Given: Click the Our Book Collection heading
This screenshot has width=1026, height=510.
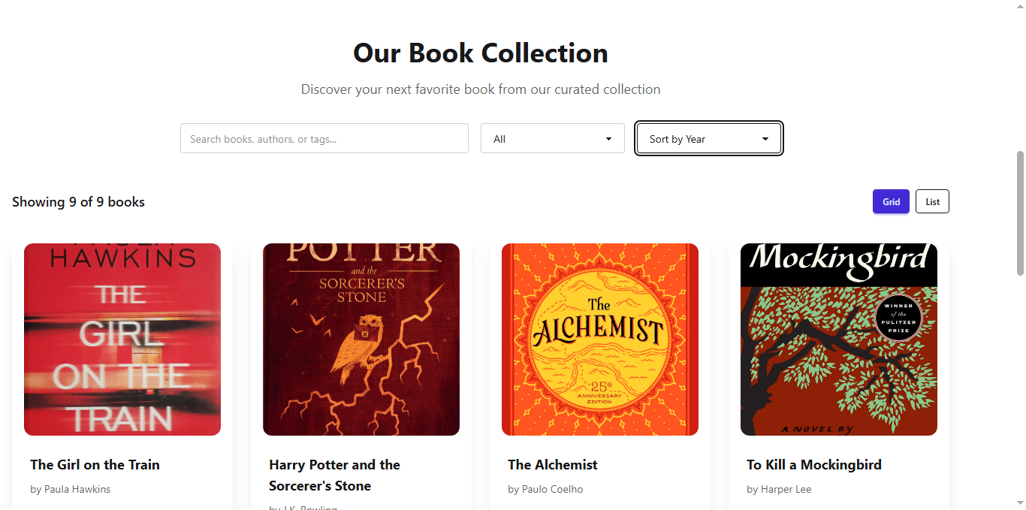Looking at the screenshot, I should point(480,53).
